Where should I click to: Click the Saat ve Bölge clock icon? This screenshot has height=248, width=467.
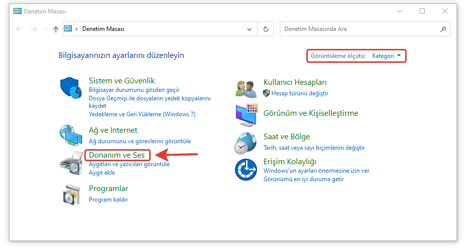pyautogui.click(x=246, y=142)
